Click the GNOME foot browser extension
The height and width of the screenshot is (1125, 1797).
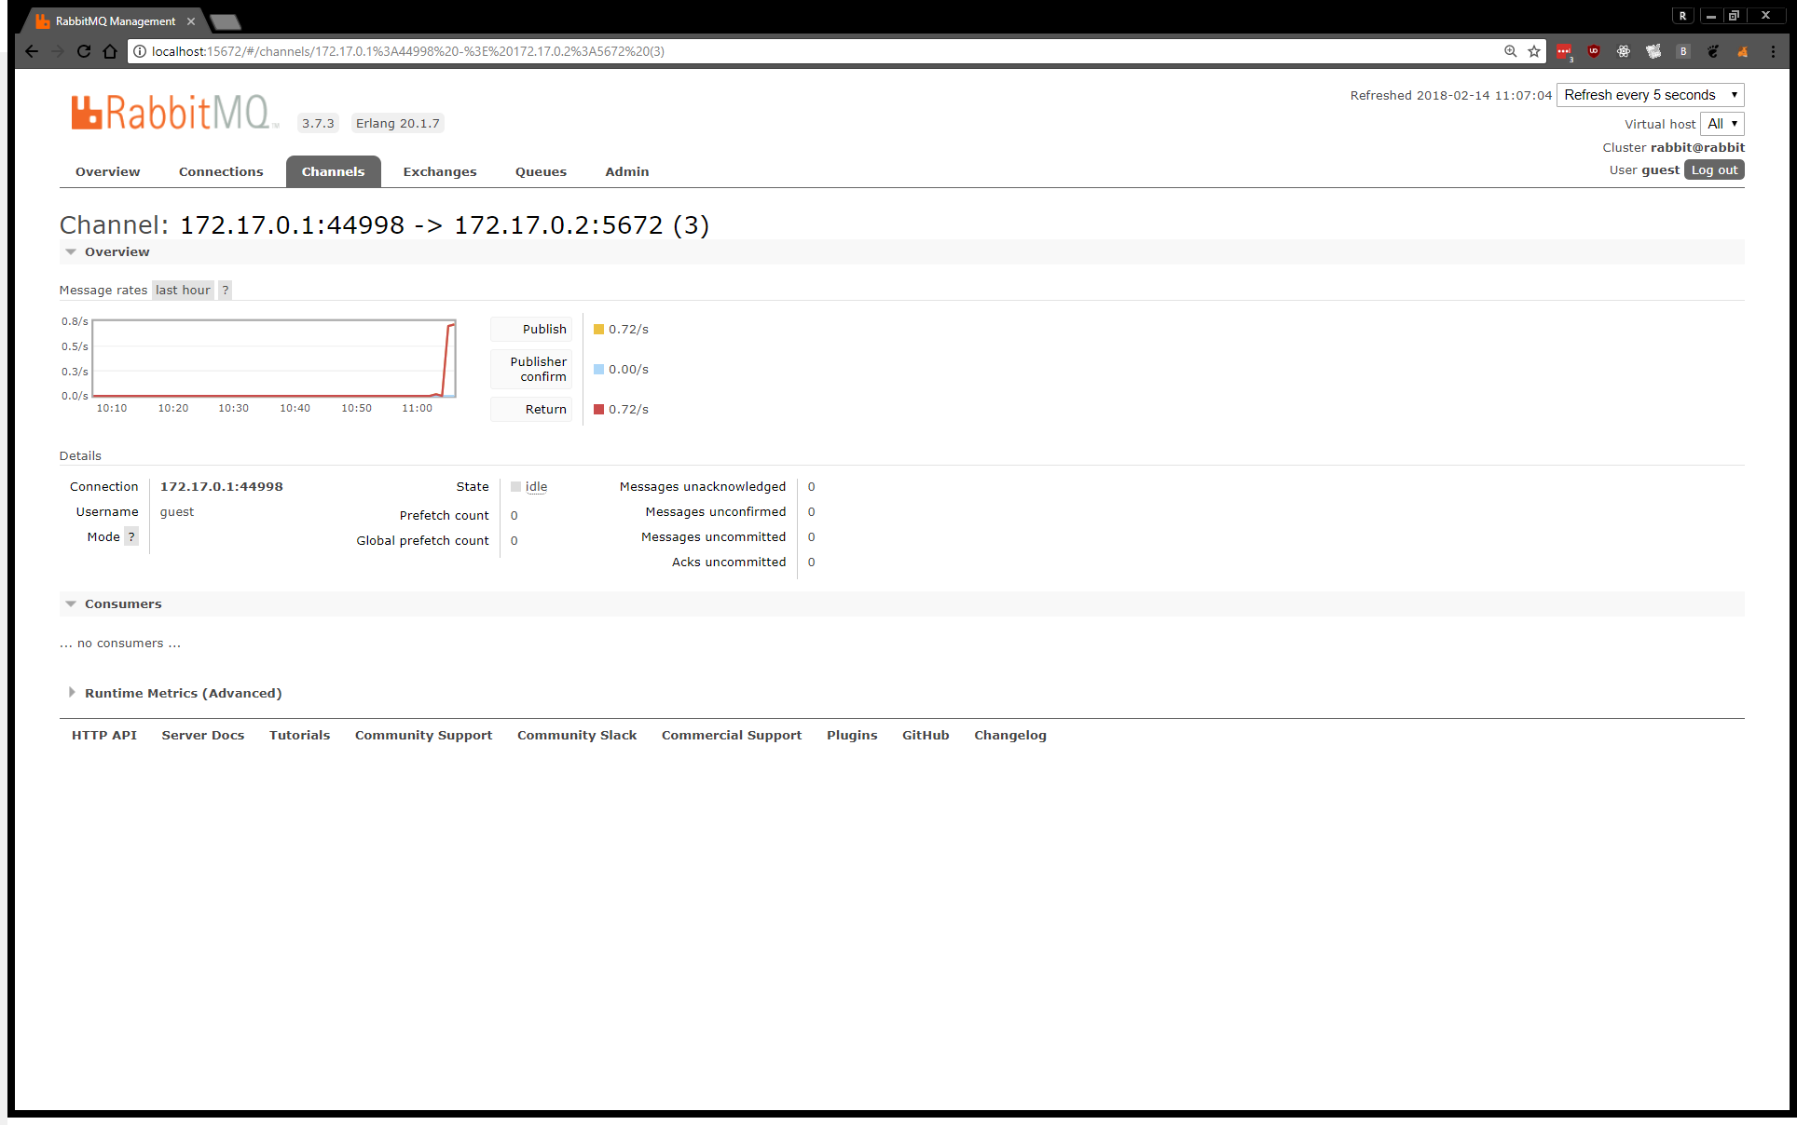click(x=1713, y=51)
